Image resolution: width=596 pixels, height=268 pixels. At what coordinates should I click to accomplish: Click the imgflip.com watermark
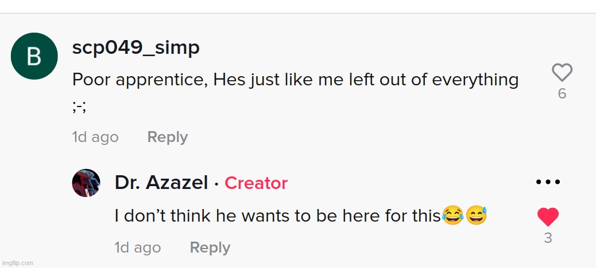point(17,263)
